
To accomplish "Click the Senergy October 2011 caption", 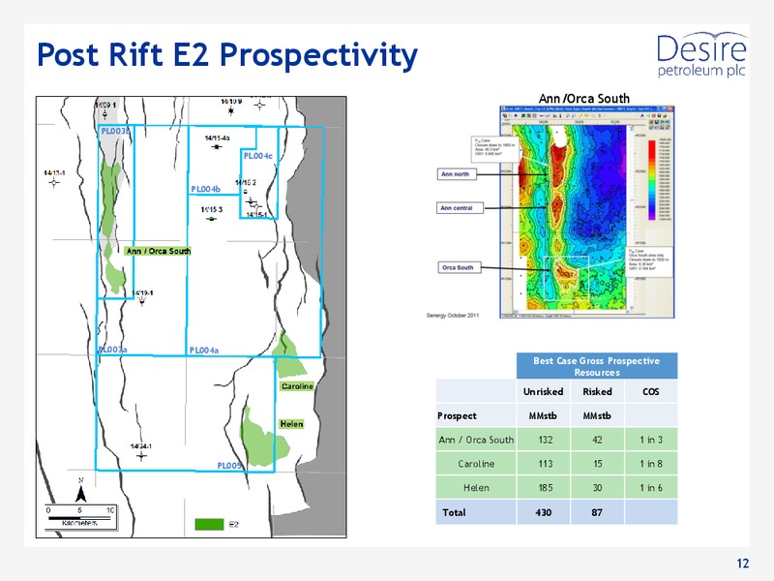I will pos(453,316).
